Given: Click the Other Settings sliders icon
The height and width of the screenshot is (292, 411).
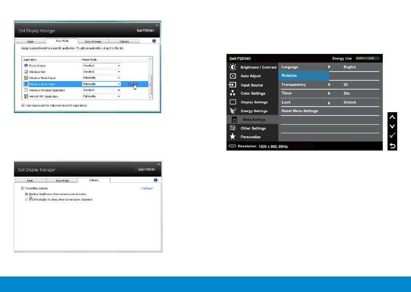Looking at the screenshot, I should tap(233, 128).
